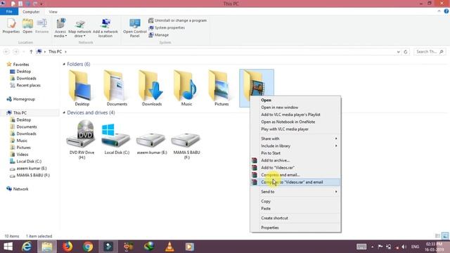Switch to large icons view in status bar

445,236
